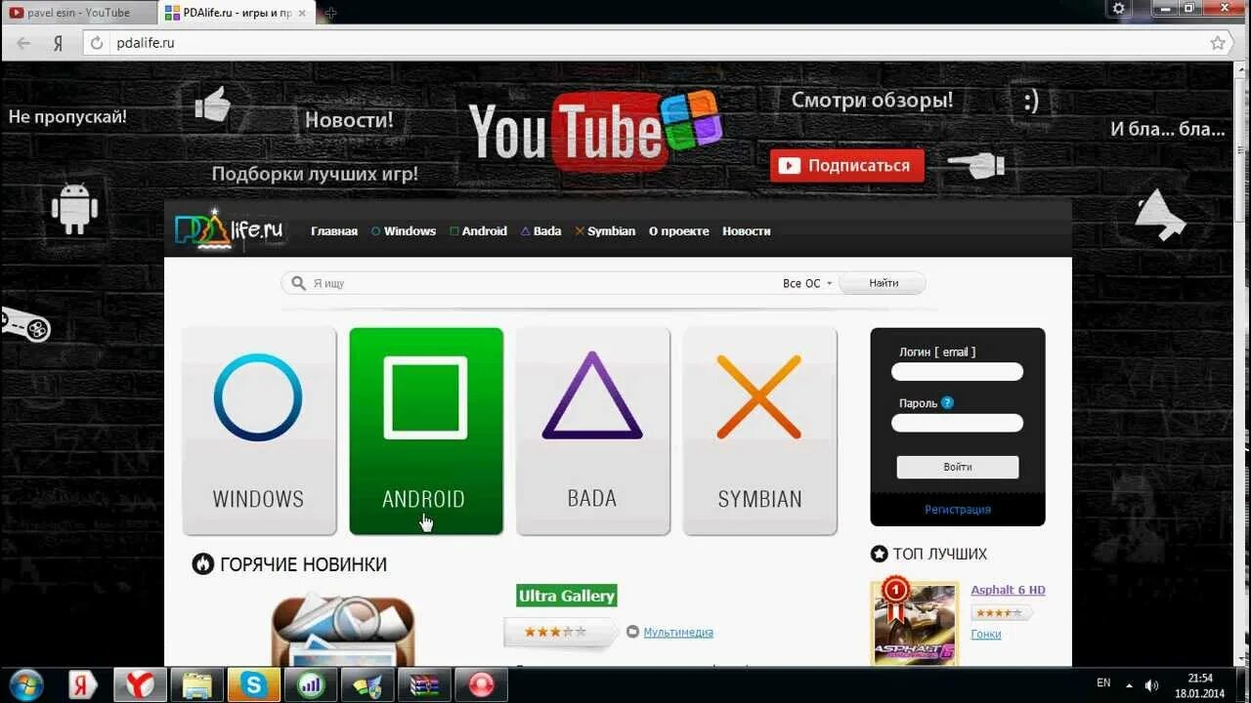Viewport: 1251px width, 703px height.
Task: Open the Гонки category link
Action: pos(986,635)
